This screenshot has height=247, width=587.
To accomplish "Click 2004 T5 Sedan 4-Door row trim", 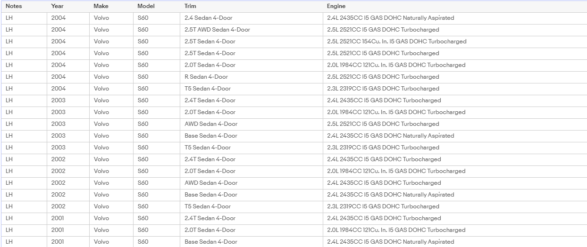I will point(252,89).
